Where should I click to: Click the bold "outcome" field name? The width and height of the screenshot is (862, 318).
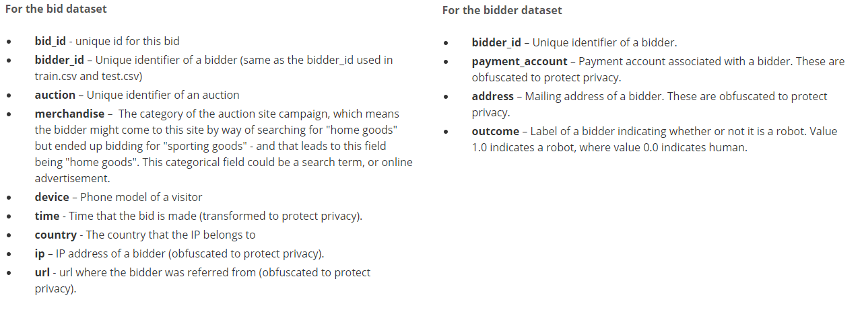(x=495, y=131)
